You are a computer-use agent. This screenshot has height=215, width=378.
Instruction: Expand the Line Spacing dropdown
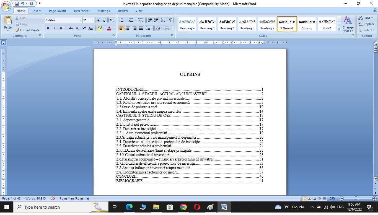(152, 28)
